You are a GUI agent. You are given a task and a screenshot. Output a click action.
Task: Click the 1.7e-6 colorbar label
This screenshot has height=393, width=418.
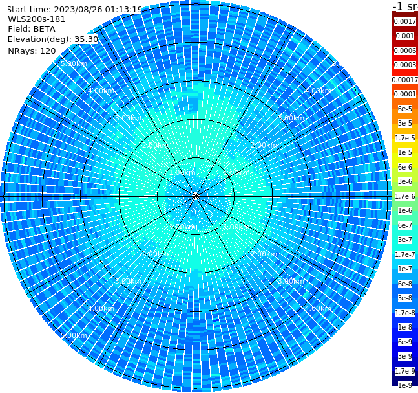[x=405, y=196]
